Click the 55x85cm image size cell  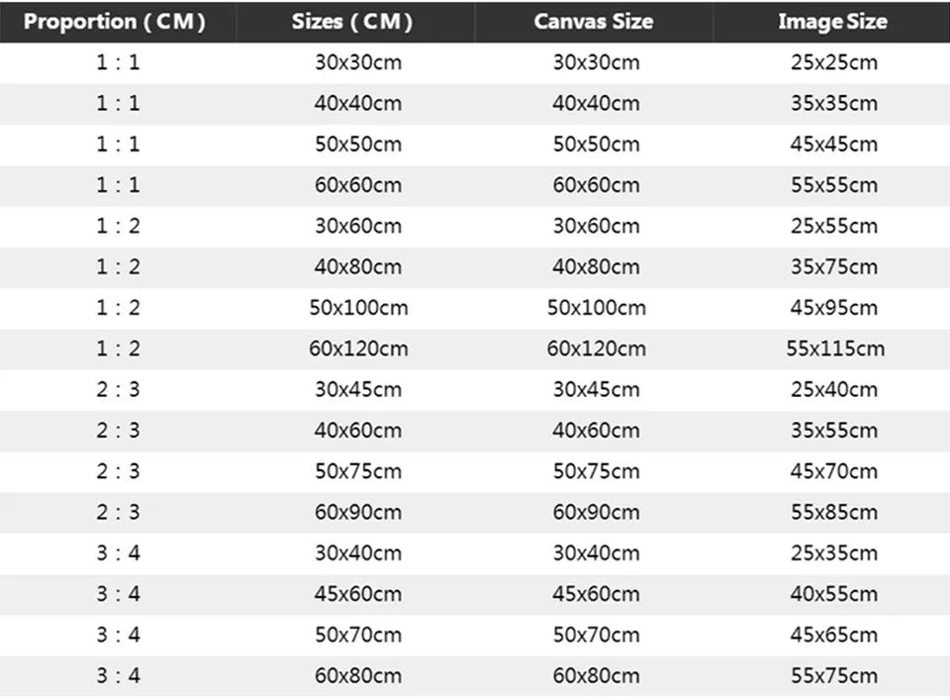tap(834, 512)
